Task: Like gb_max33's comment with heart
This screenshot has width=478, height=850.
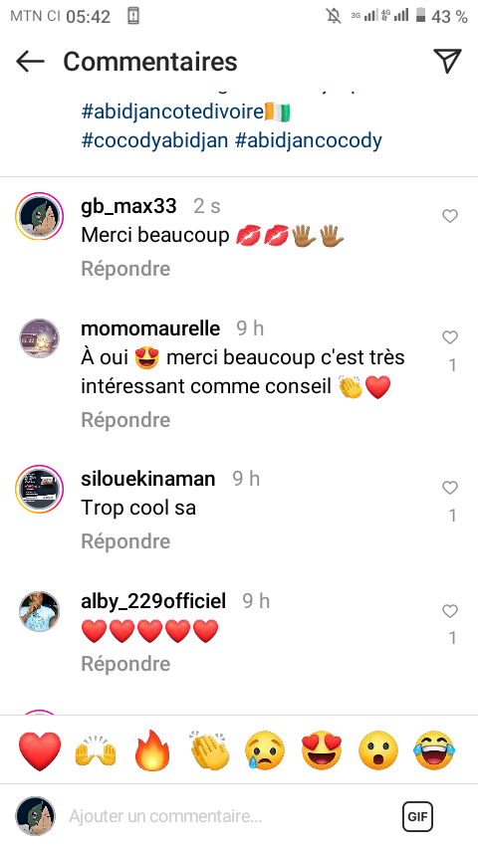Action: 450,216
